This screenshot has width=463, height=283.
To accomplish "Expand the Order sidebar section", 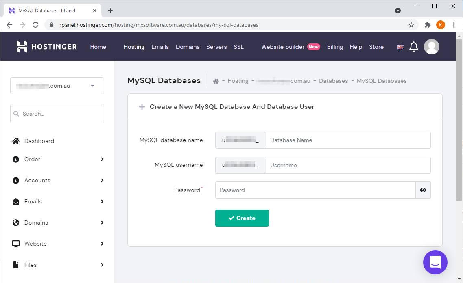I will [102, 159].
